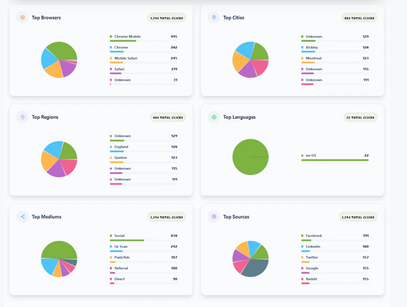This screenshot has width=407, height=307.
Task: Click the 495 count for Chrome Mobile
Action: (x=174, y=37)
